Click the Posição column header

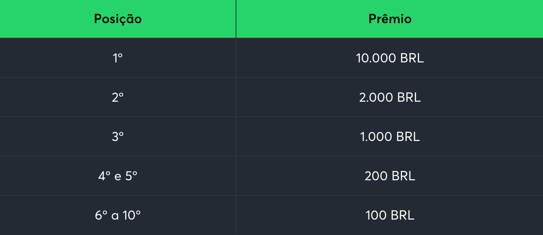coord(118,19)
